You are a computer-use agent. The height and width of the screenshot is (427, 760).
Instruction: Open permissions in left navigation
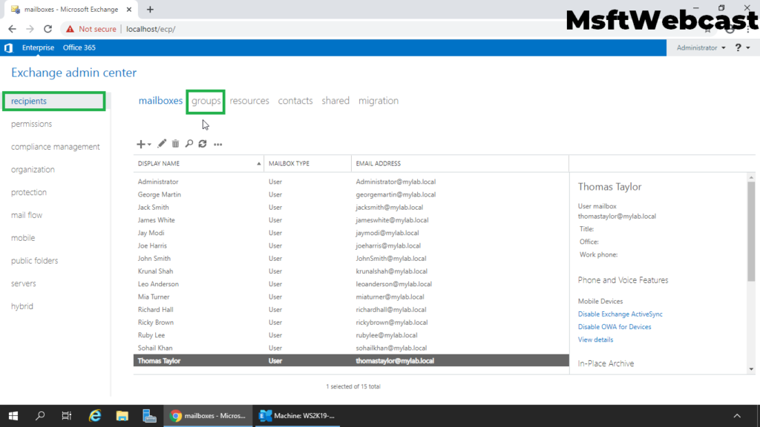click(31, 124)
